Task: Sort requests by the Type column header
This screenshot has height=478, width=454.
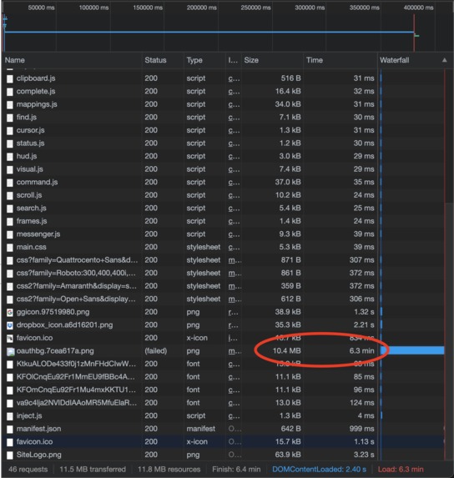Action: click(194, 60)
